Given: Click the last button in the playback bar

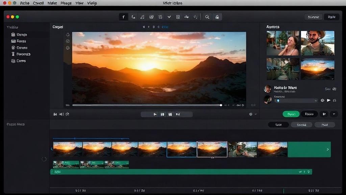Looking at the screenshot, I should 178,114.
